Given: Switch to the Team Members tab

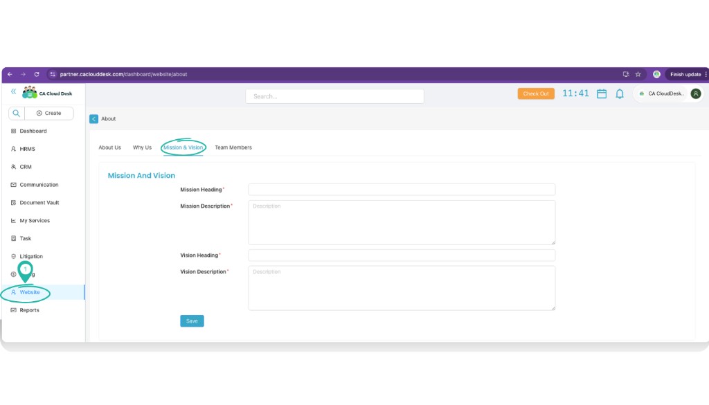Looking at the screenshot, I should (233, 147).
